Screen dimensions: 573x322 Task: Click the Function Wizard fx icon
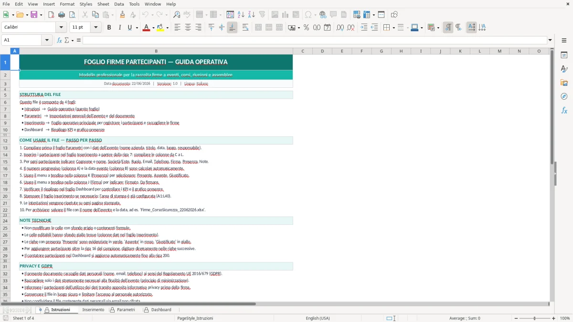pyautogui.click(x=59, y=40)
